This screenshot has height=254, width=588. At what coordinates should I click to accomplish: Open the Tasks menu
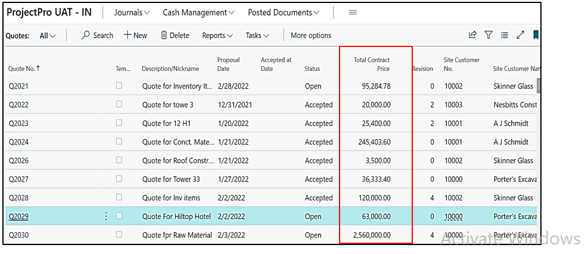(x=257, y=36)
